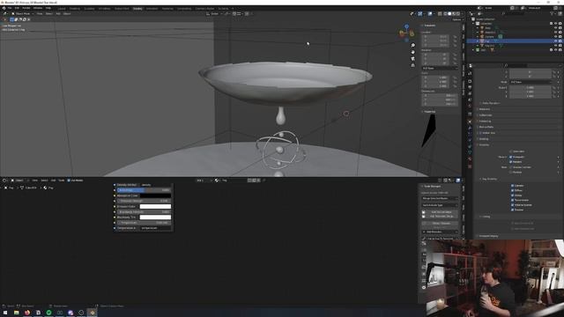
Task: Open the Object Data green properties tab
Action: point(470,152)
